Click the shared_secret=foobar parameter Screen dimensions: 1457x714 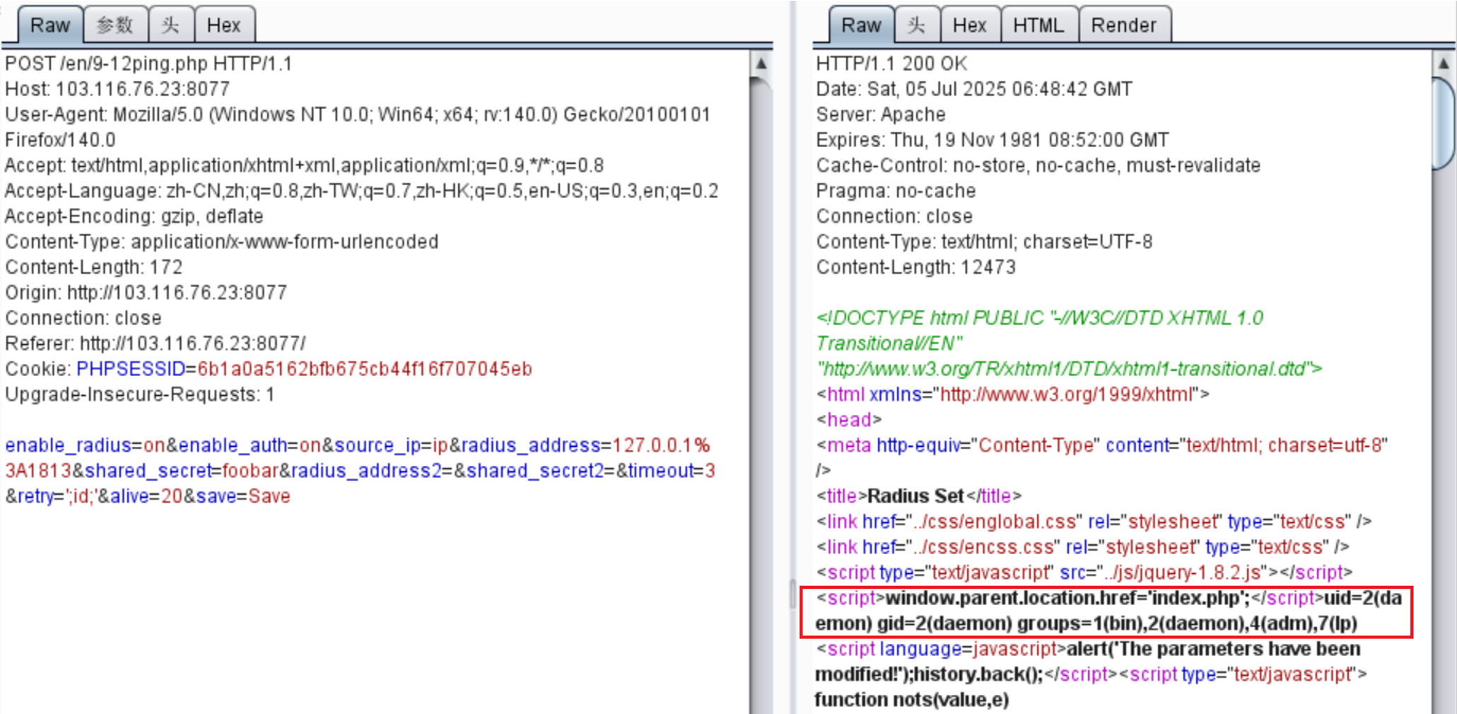(x=182, y=471)
